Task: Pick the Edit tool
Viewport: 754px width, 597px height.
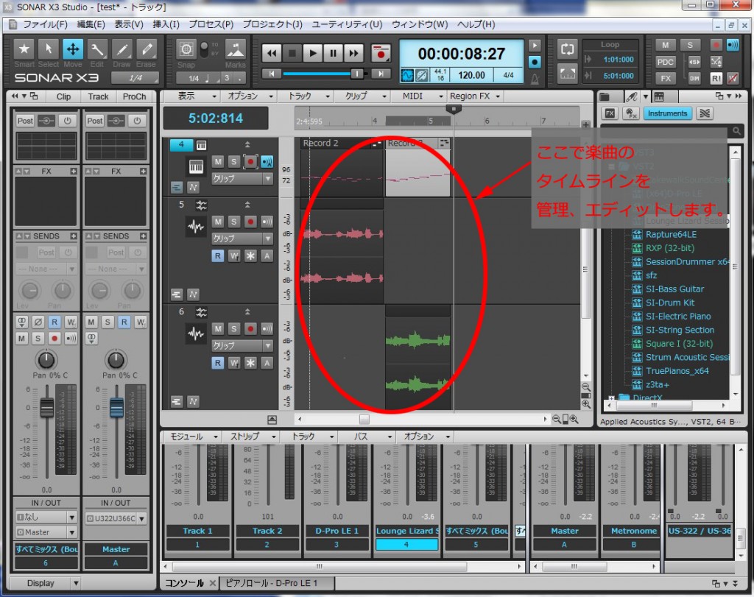Action: [97, 49]
